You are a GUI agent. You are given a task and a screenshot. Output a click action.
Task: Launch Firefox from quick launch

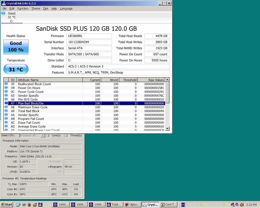29,204
